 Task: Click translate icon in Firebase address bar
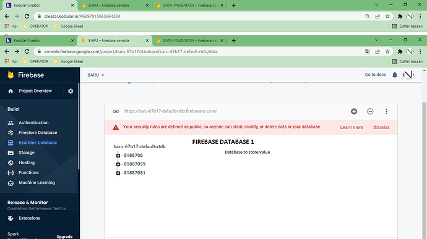pos(368,52)
